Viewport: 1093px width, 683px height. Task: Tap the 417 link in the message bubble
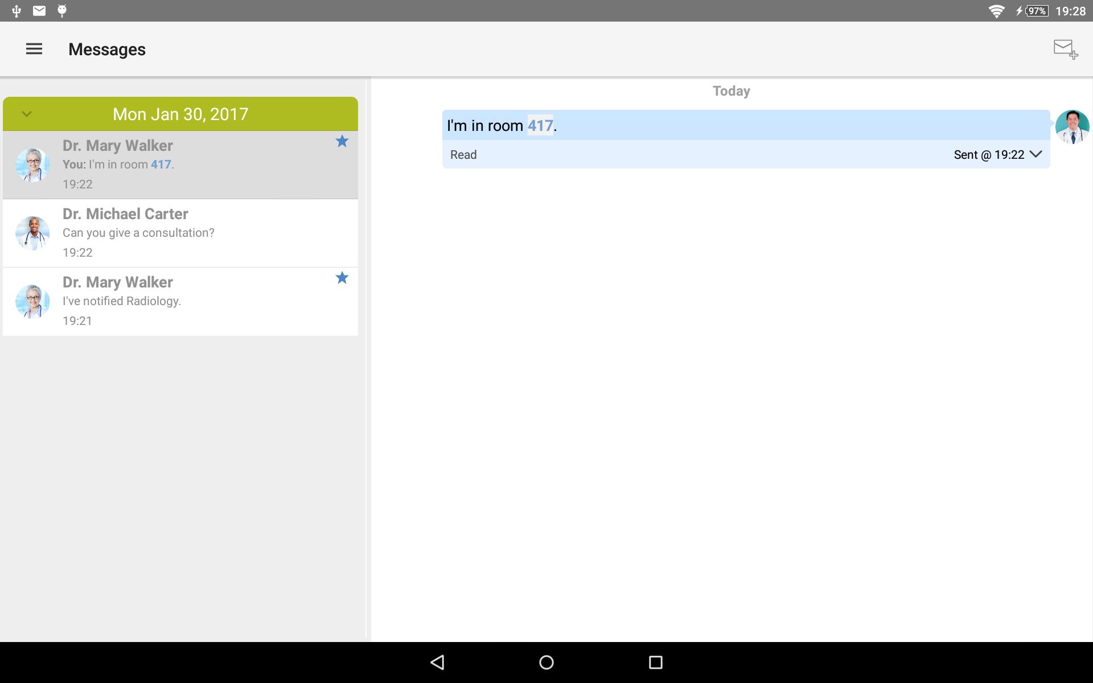tap(540, 125)
